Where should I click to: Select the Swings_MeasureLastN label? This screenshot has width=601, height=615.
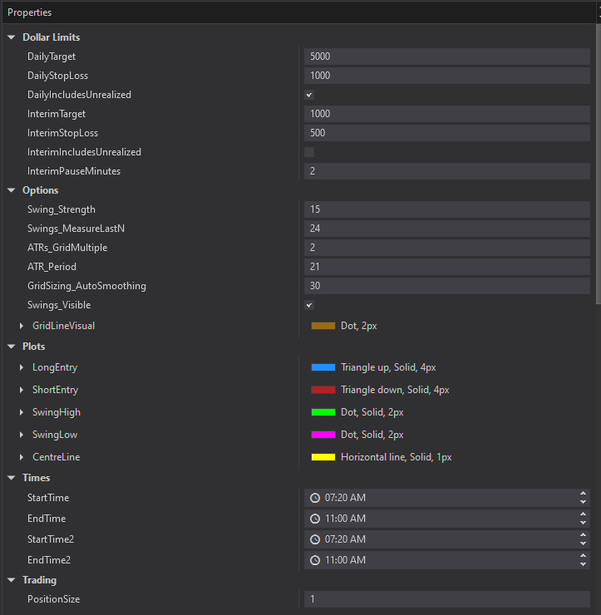pos(76,229)
